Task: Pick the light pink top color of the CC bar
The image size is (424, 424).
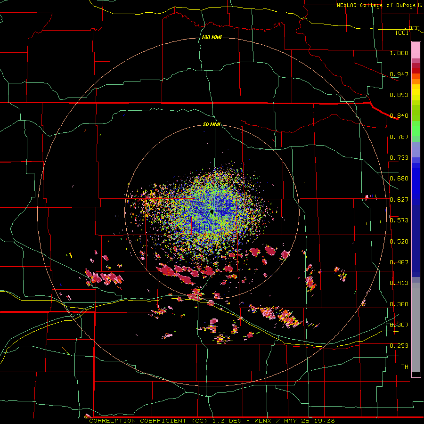Action: 416,50
